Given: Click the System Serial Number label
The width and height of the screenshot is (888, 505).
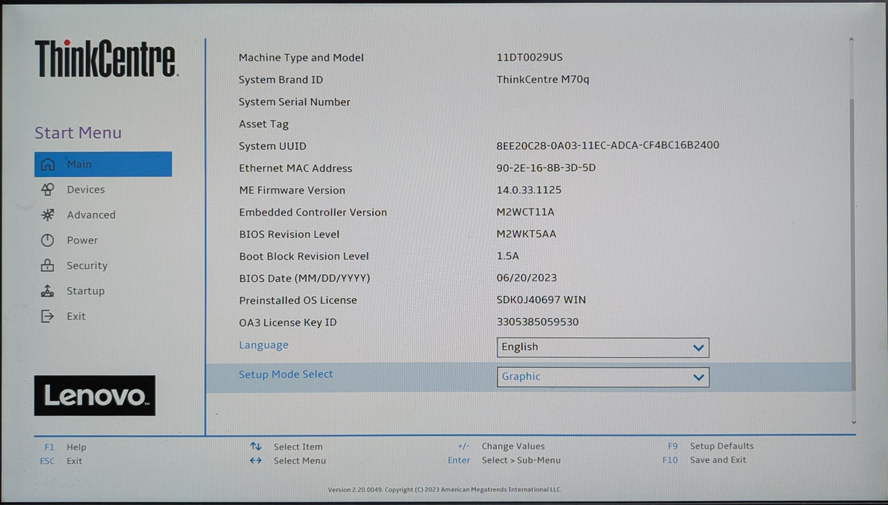Looking at the screenshot, I should pos(295,102).
